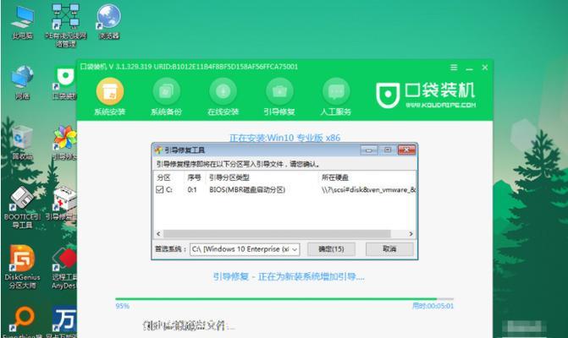Click the 口袋装机 logo
This screenshot has height=338, width=568.
(426, 95)
